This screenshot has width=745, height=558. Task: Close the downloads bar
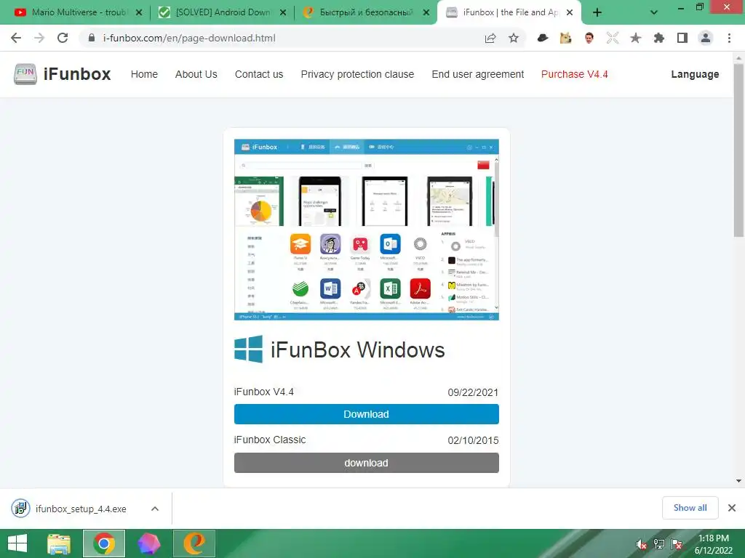pyautogui.click(x=732, y=508)
